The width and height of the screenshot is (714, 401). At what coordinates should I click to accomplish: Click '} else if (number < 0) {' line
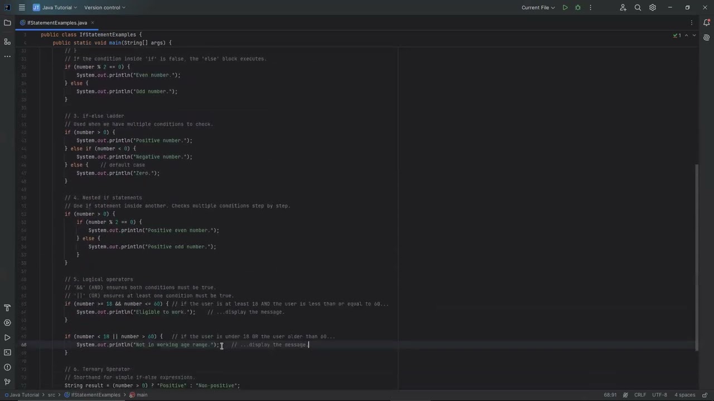(x=100, y=149)
